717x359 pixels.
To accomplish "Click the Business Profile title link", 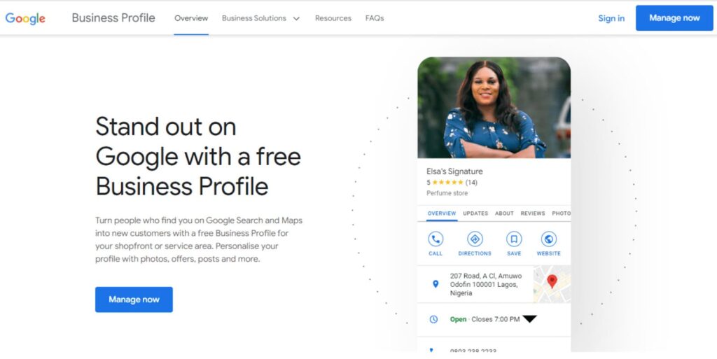I will pyautogui.click(x=113, y=18).
